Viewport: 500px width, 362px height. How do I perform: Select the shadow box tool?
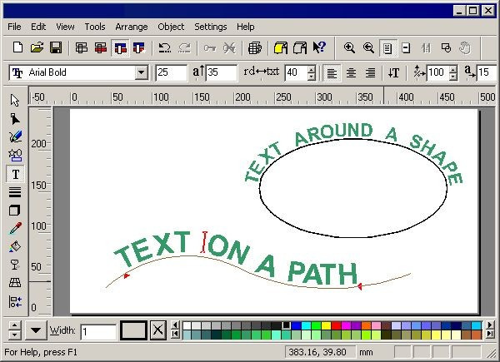[15, 211]
